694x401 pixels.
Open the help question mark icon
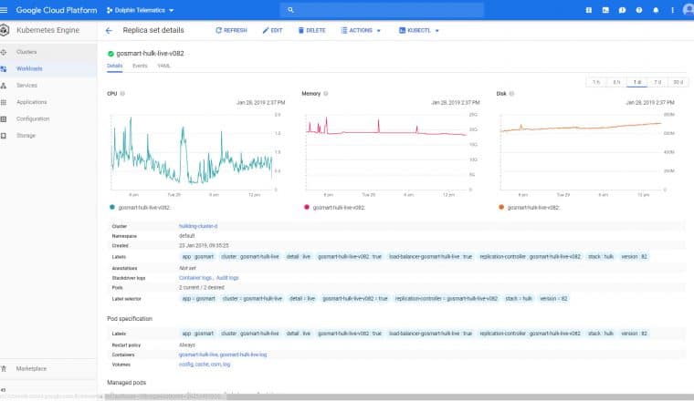point(639,10)
